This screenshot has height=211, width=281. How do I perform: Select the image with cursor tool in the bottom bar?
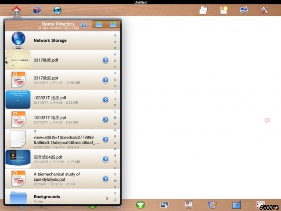tap(164, 205)
